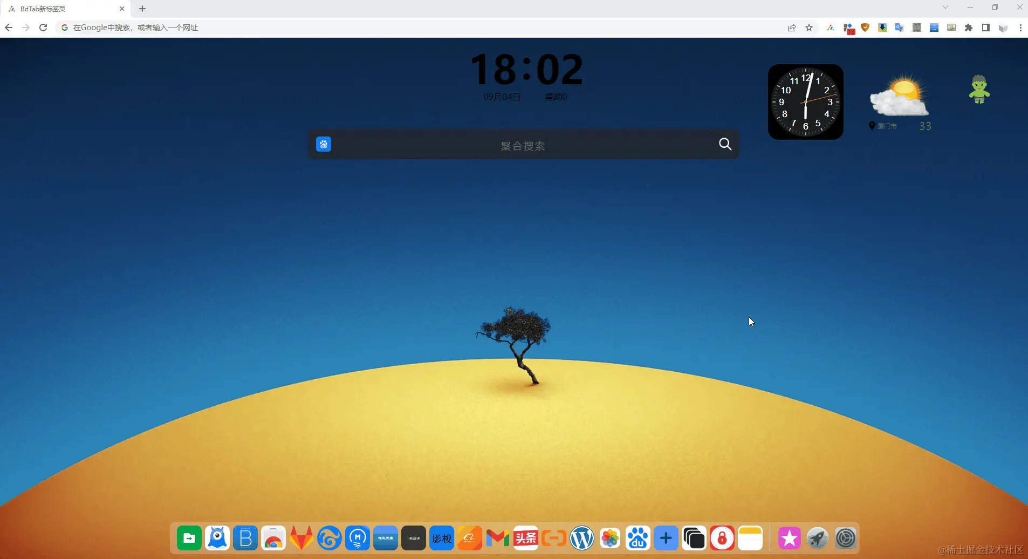Open the Google Translate extension
Viewport: 1028px width, 559px height.
[900, 28]
